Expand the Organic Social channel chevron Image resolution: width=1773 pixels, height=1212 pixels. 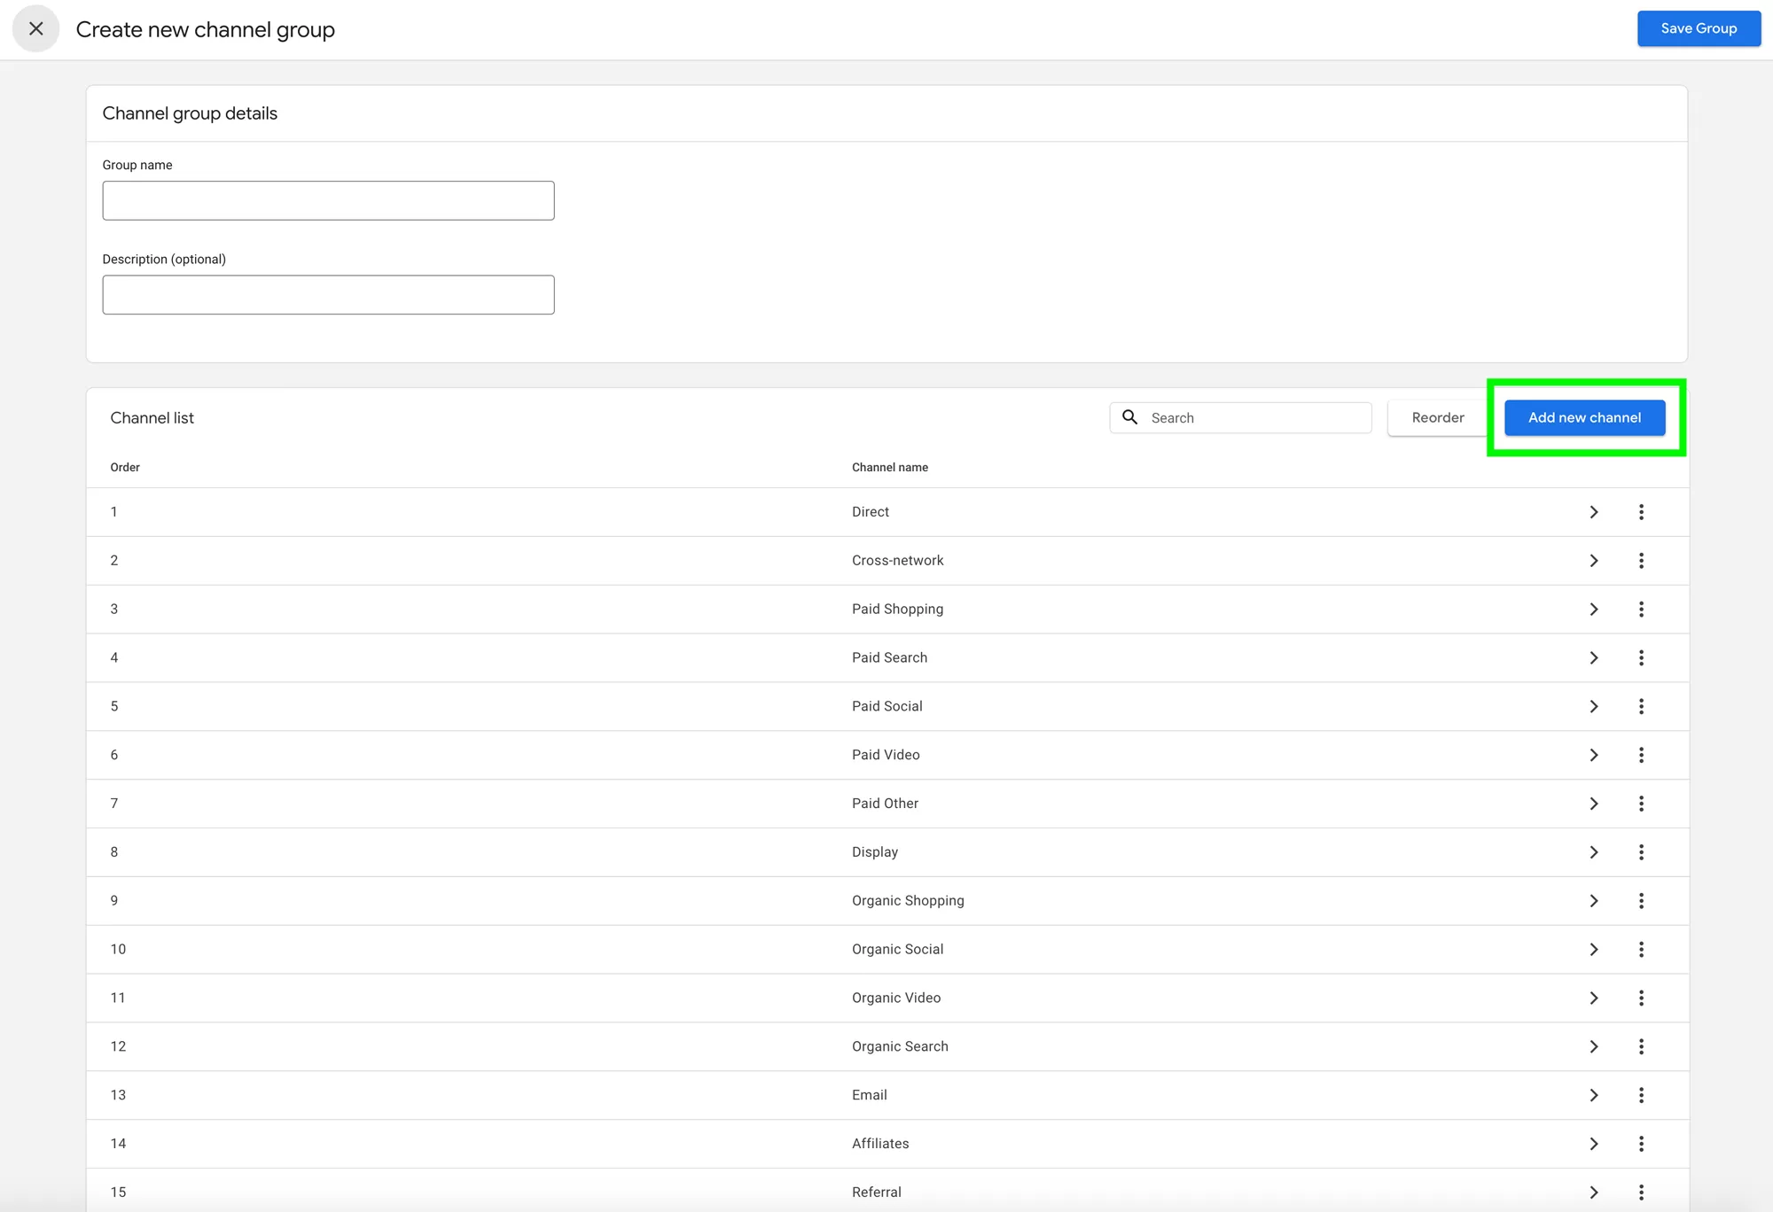point(1593,950)
